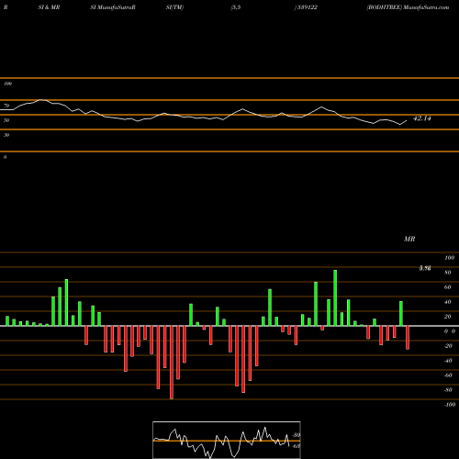Image resolution: width=459 pixels, height=459 pixels.
Task: Click the '(5,5' parameter text in header
Action: point(236,7)
